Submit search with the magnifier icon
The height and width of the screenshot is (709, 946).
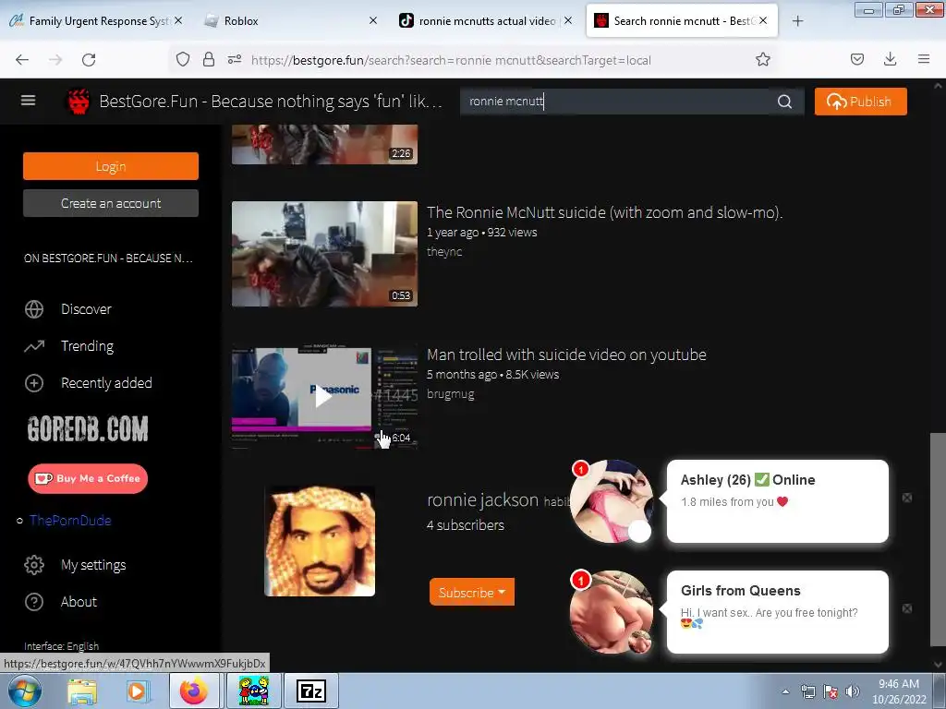pyautogui.click(x=784, y=102)
